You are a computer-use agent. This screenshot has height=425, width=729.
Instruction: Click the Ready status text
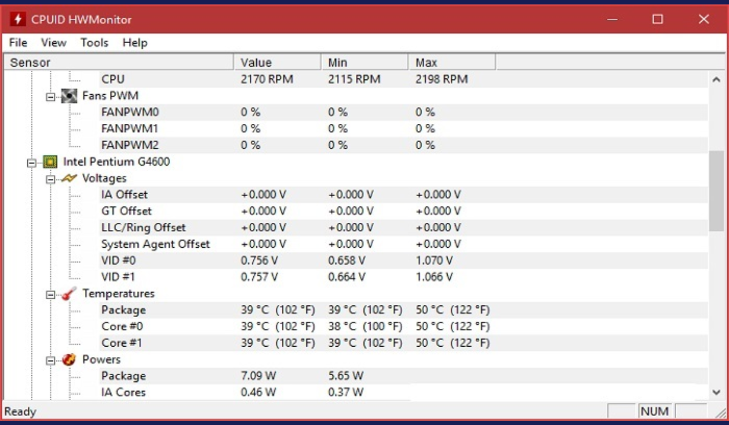click(x=21, y=412)
